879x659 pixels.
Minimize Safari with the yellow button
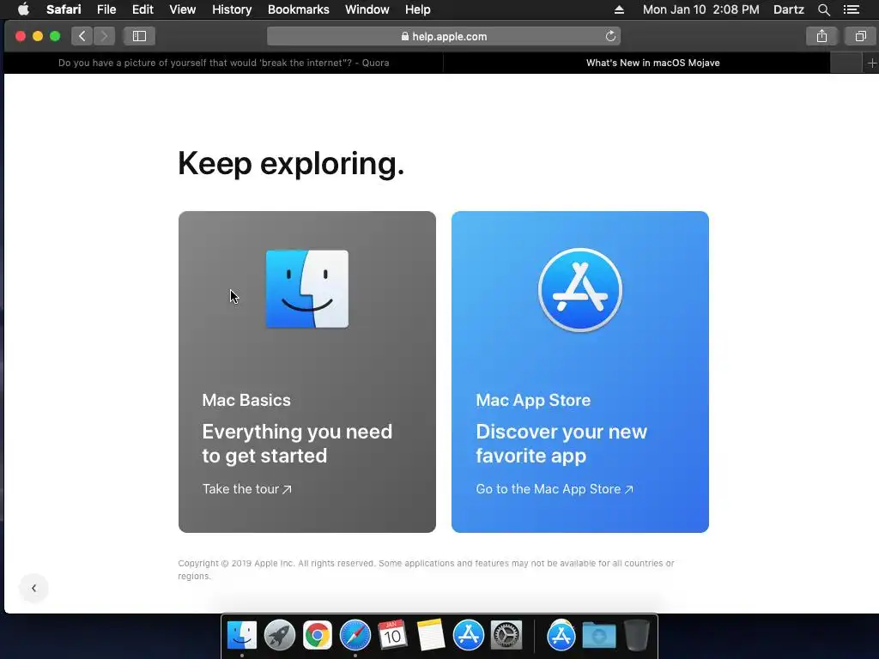click(x=38, y=36)
